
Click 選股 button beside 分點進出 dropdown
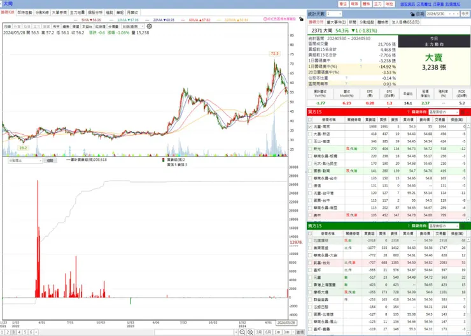click(50, 160)
